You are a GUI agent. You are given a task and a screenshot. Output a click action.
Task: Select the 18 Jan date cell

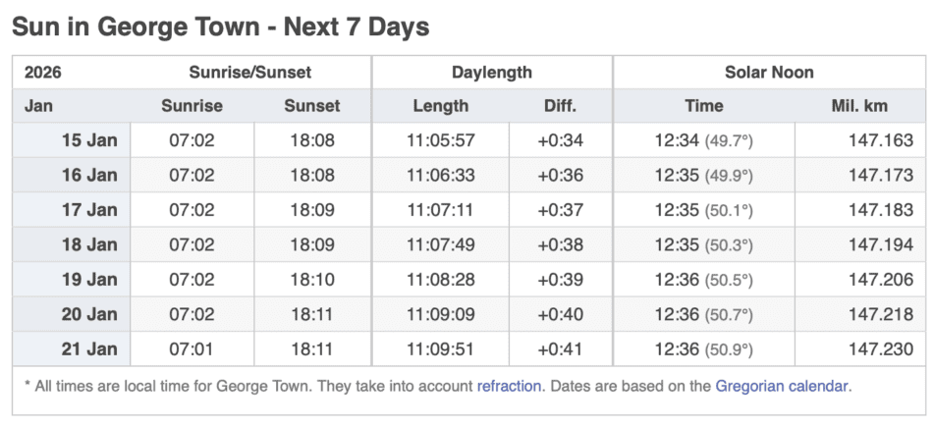pyautogui.click(x=89, y=244)
